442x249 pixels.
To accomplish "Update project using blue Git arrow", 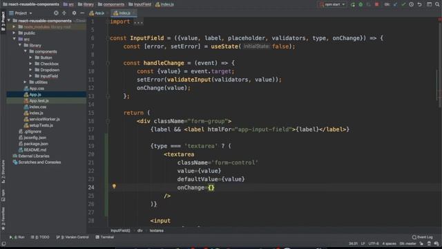I will coord(395,5).
